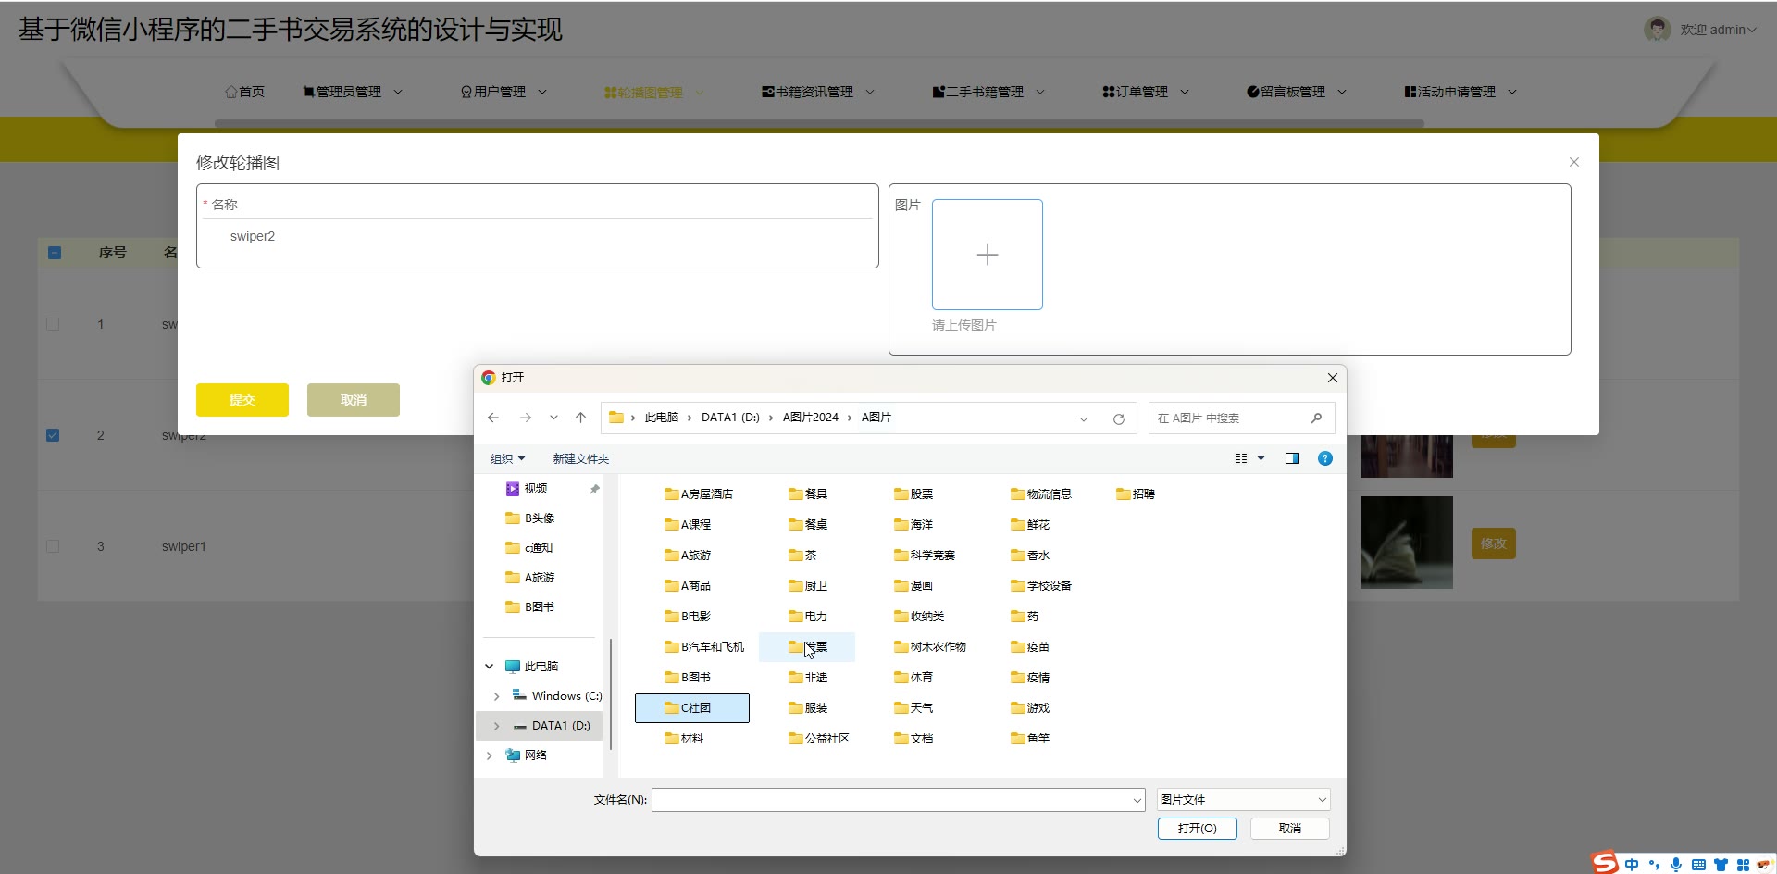Click the 文件名 input field

pyautogui.click(x=890, y=799)
